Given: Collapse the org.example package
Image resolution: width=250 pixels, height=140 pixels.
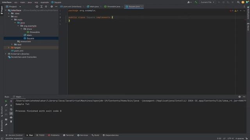Looking at the screenshot, I should 18,26.
